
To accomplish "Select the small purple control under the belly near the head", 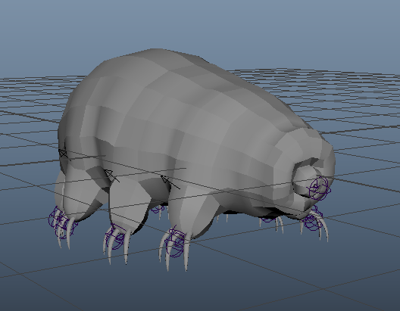I will coord(268,219).
